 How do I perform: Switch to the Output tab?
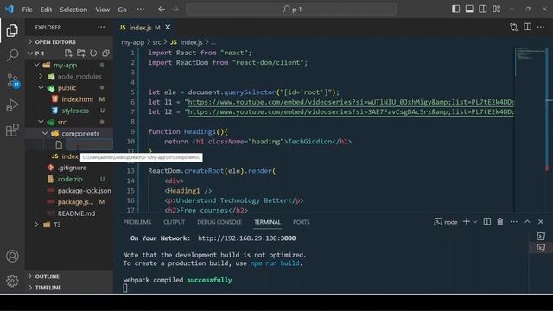click(x=174, y=222)
